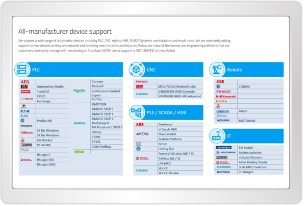Click the KUKA logo

click(x=222, y=101)
